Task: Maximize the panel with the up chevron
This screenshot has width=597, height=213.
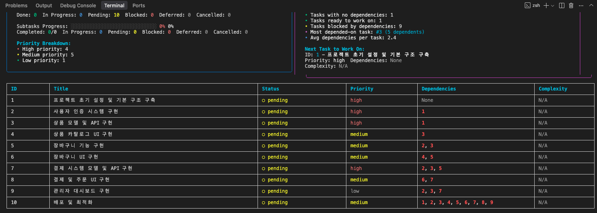Action: (x=591, y=5)
